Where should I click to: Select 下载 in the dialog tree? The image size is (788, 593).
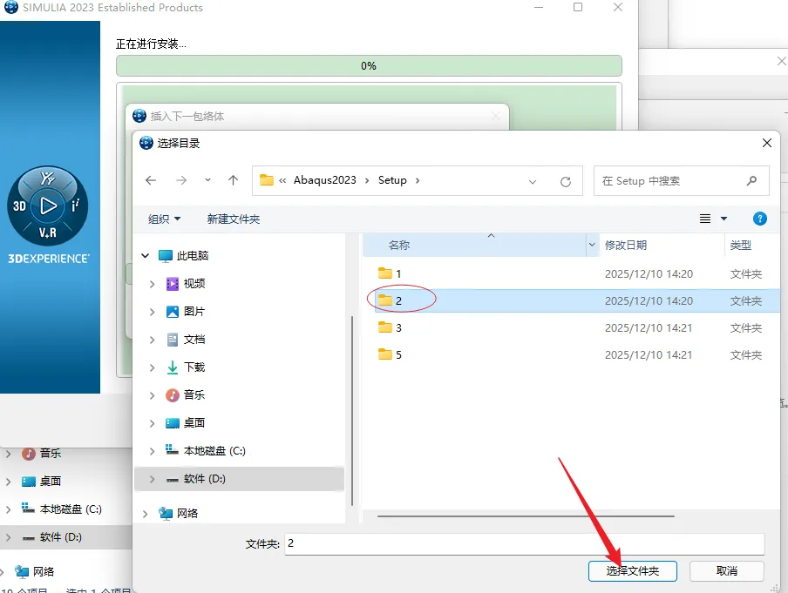point(194,367)
